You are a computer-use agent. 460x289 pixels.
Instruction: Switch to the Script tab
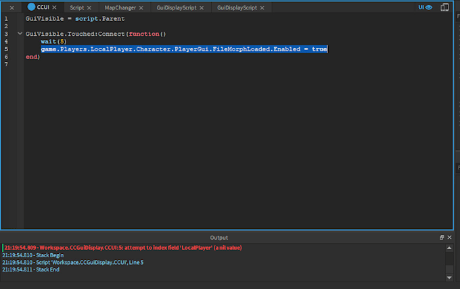click(x=76, y=7)
